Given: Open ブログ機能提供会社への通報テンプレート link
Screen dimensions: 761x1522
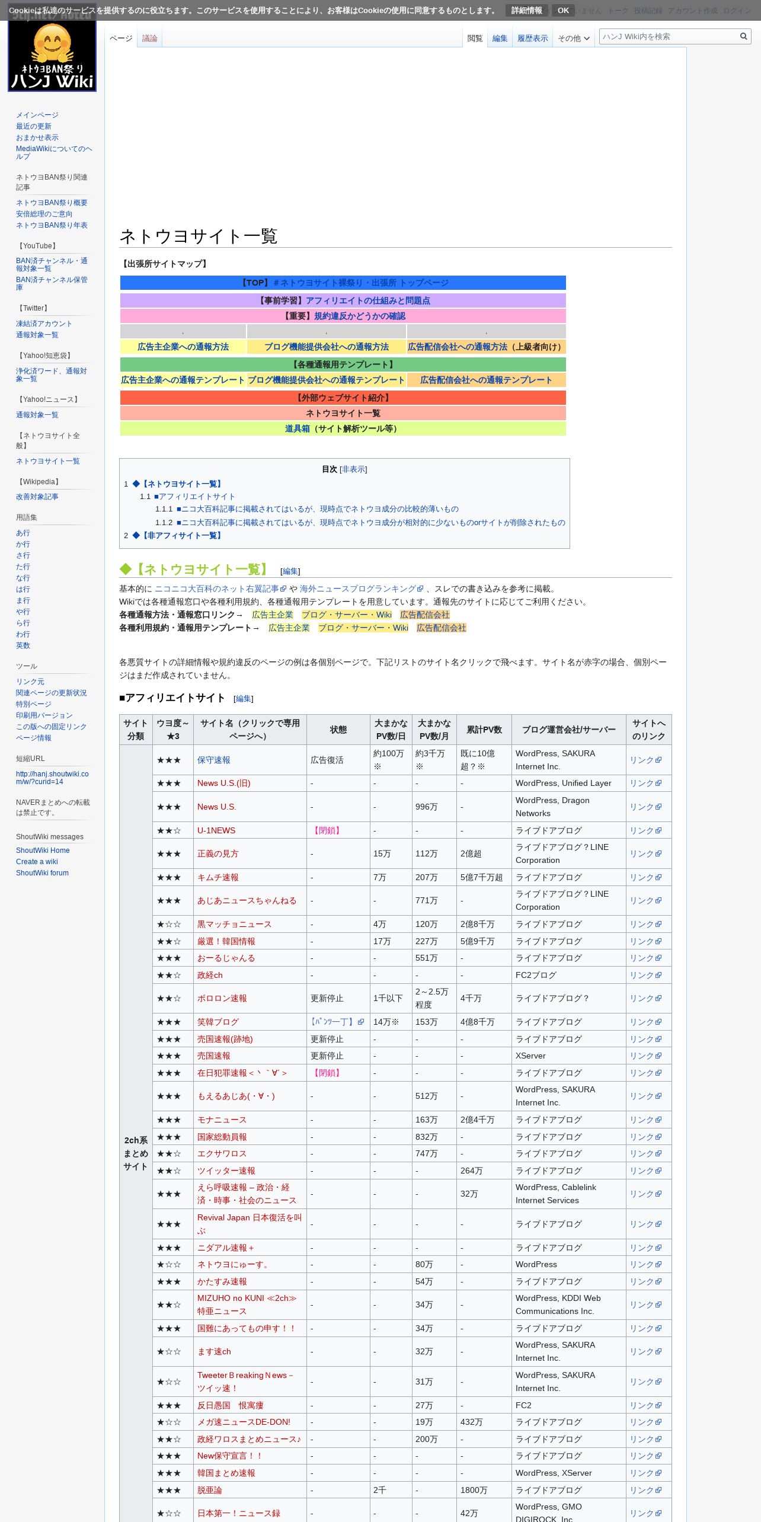Looking at the screenshot, I should [326, 380].
